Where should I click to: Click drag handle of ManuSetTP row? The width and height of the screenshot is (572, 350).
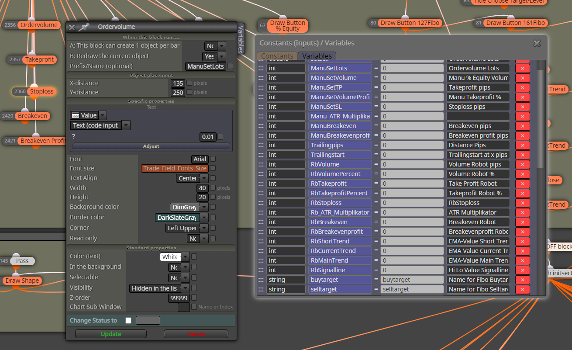point(261,87)
